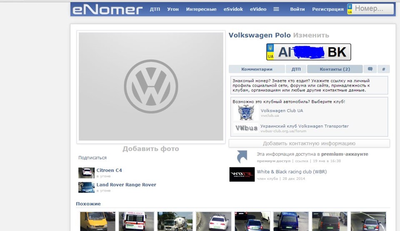Click the Похожие section heading
400x231 pixels.
[88, 204]
